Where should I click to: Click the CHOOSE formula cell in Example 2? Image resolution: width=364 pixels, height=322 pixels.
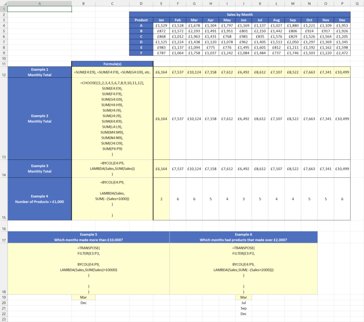(x=112, y=119)
